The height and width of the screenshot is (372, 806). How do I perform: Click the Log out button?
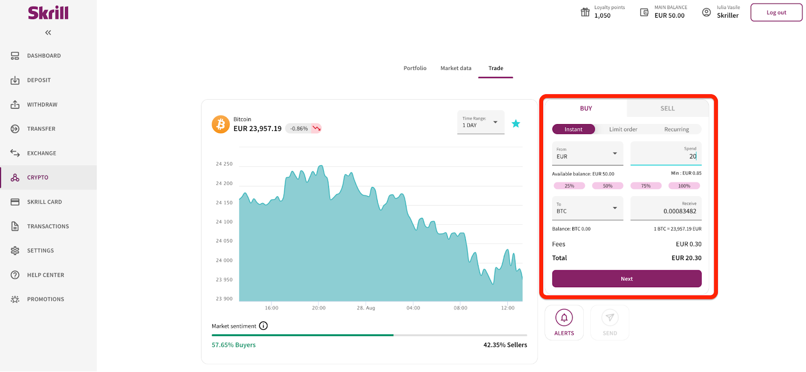coord(776,13)
